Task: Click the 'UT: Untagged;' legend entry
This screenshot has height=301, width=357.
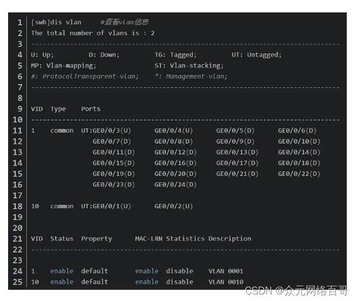Action: click(x=257, y=55)
